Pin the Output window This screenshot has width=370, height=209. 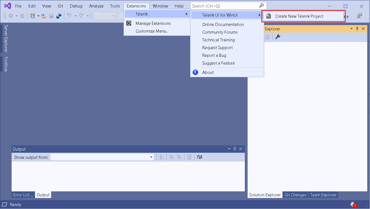pyautogui.click(x=235, y=149)
